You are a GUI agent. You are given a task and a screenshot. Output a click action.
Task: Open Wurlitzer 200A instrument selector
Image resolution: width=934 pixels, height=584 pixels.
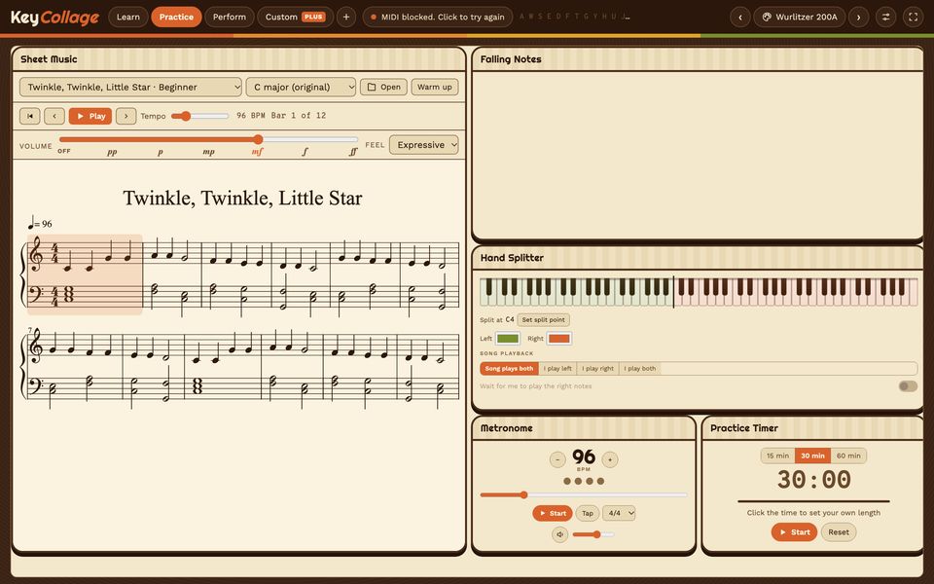pyautogui.click(x=801, y=18)
